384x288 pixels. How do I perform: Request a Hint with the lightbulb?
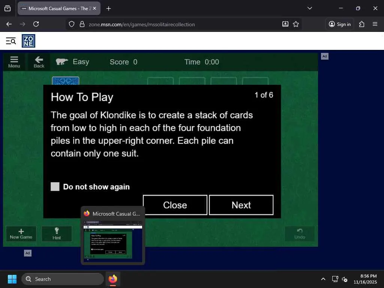click(x=57, y=234)
